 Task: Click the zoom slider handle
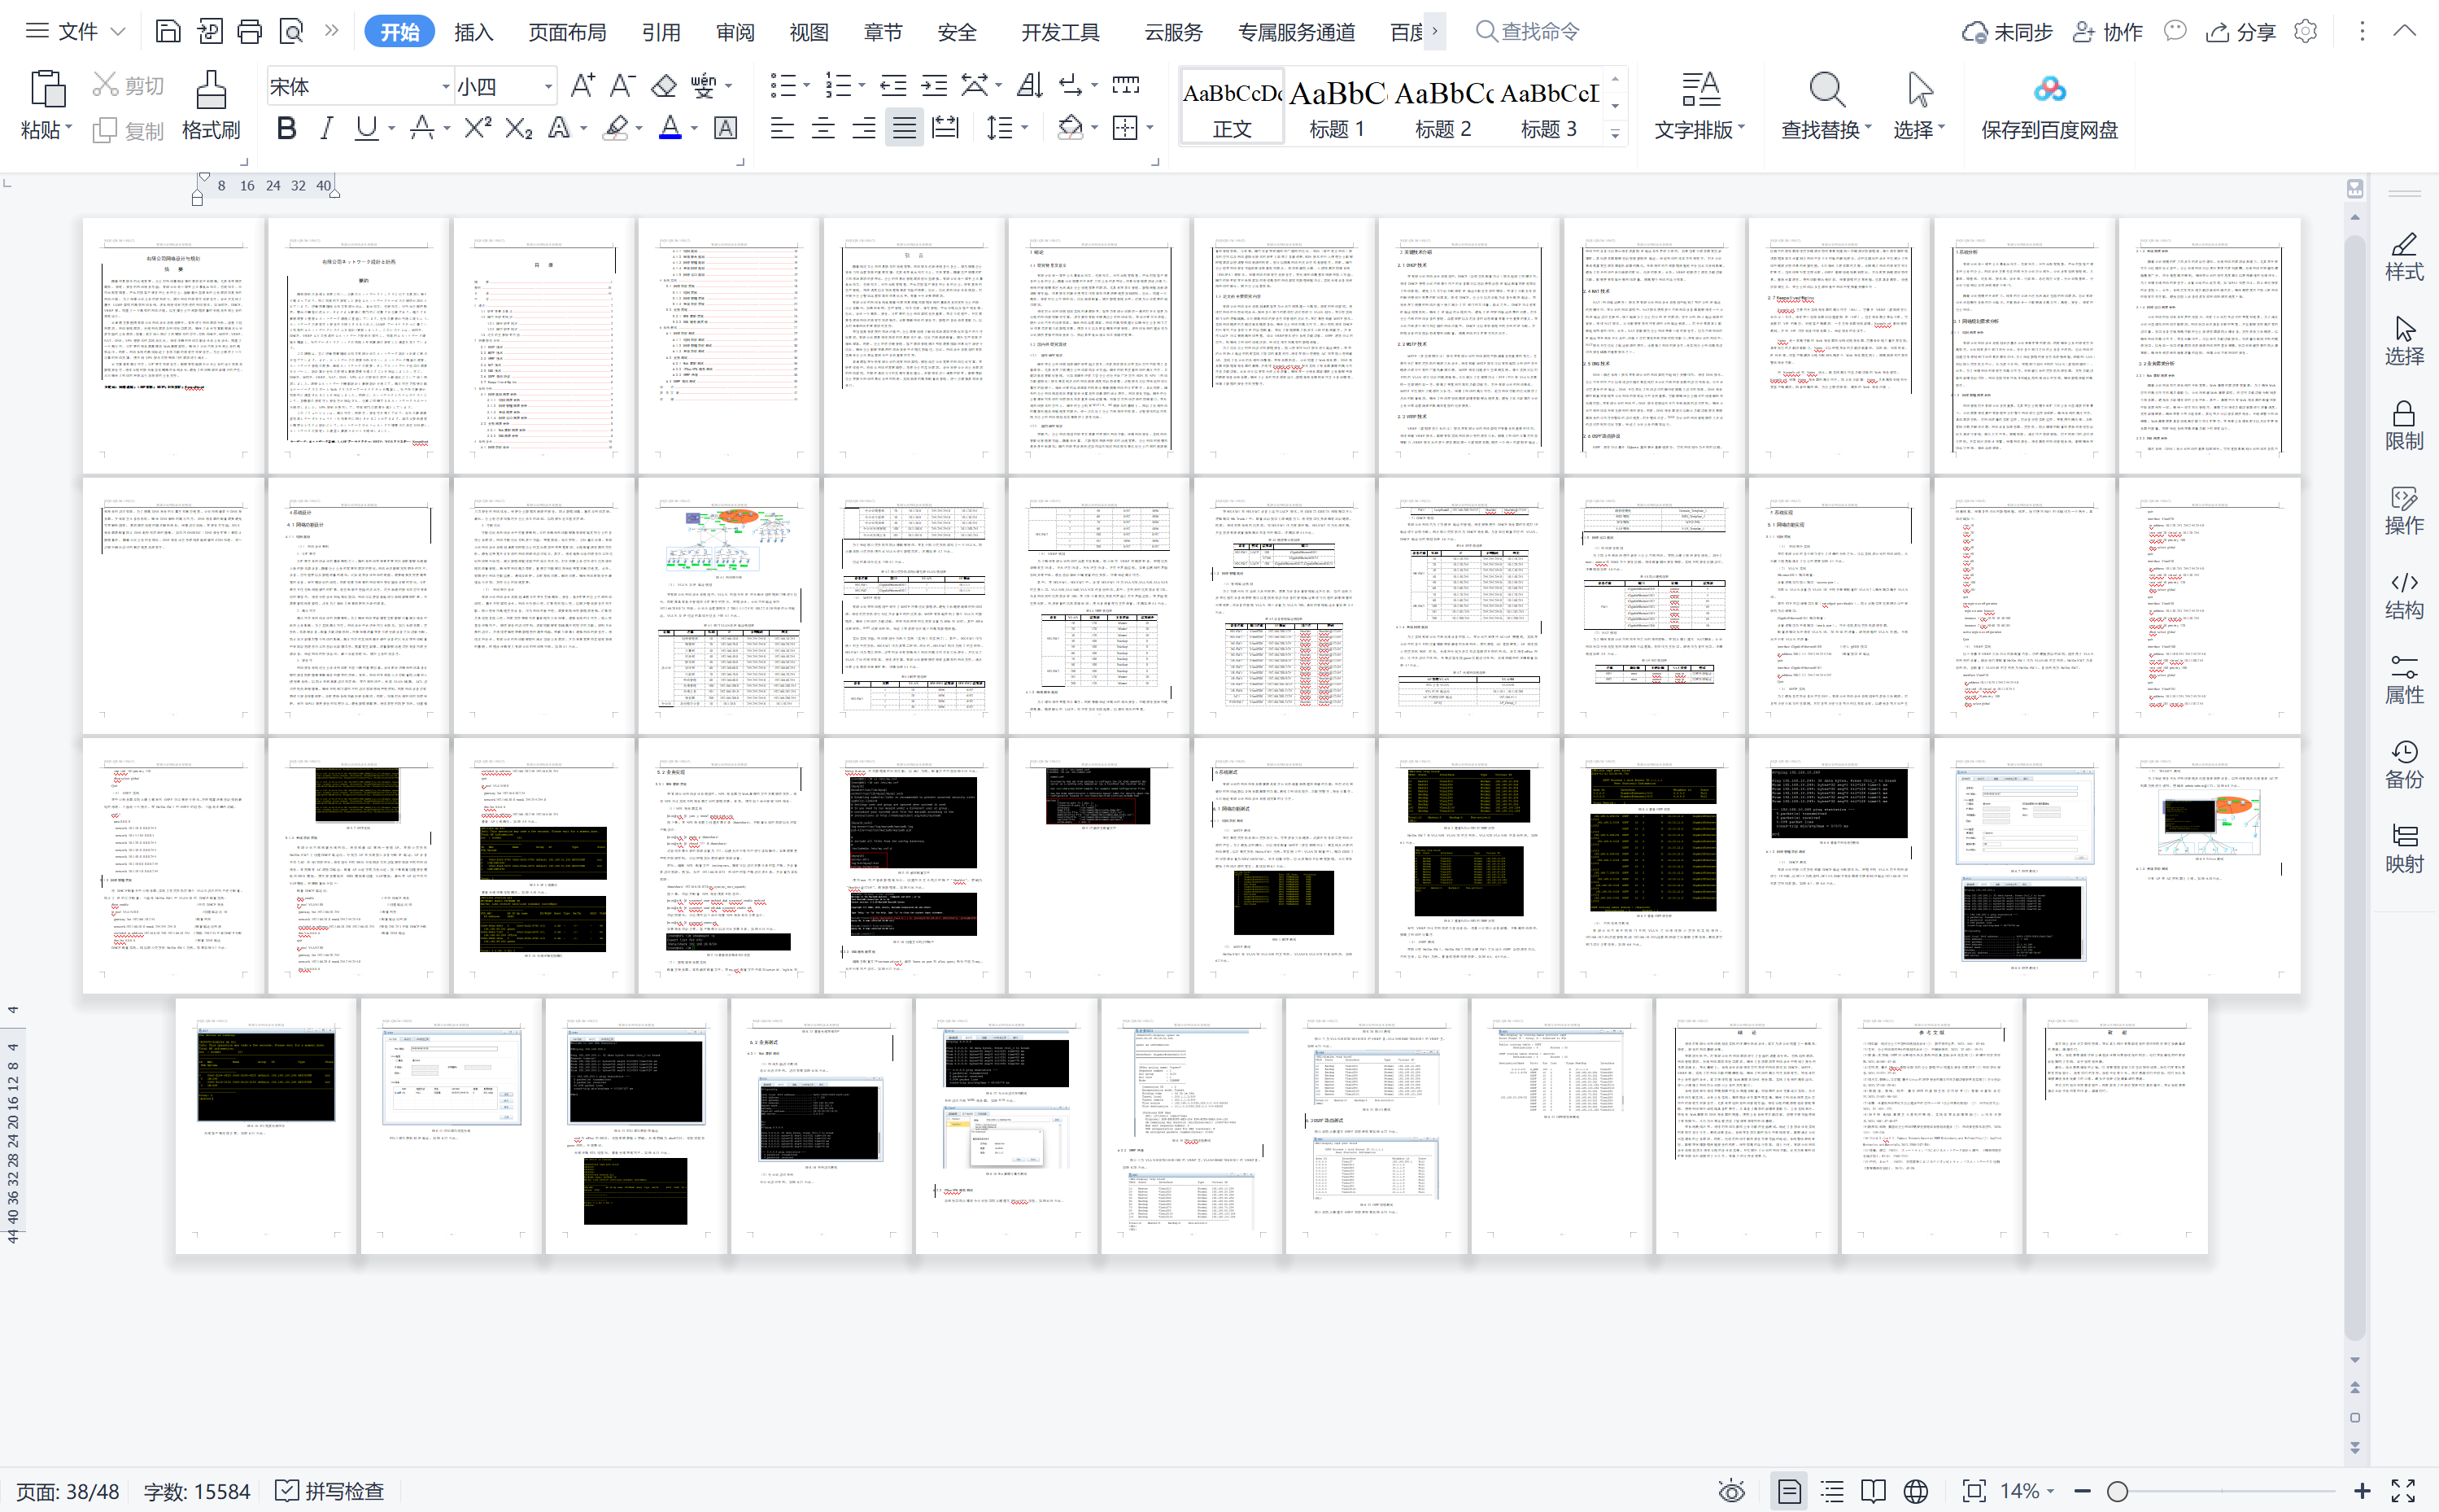tap(2117, 1491)
